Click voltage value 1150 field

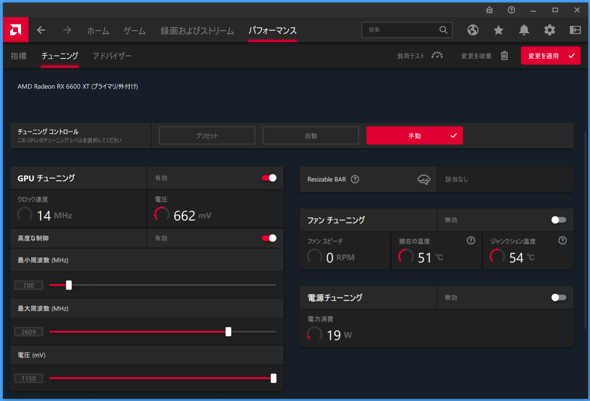[x=29, y=378]
